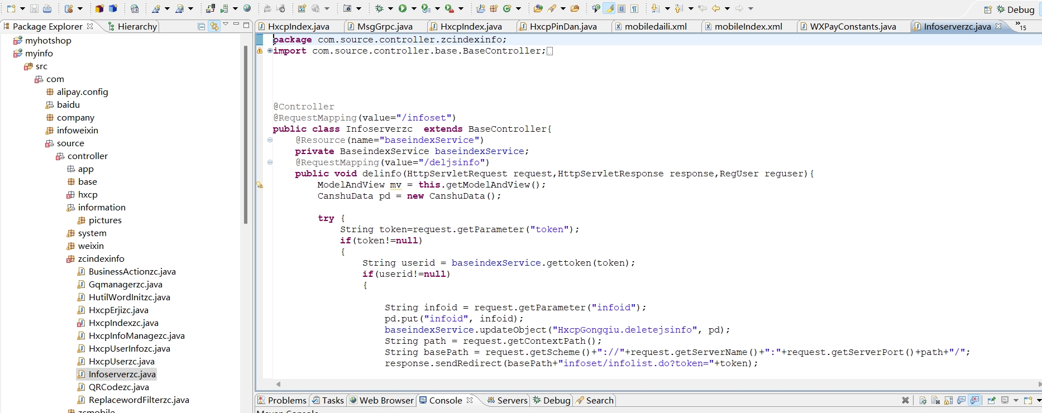Open the Problems tab
Image resolution: width=1042 pixels, height=413 pixels.
click(x=281, y=400)
